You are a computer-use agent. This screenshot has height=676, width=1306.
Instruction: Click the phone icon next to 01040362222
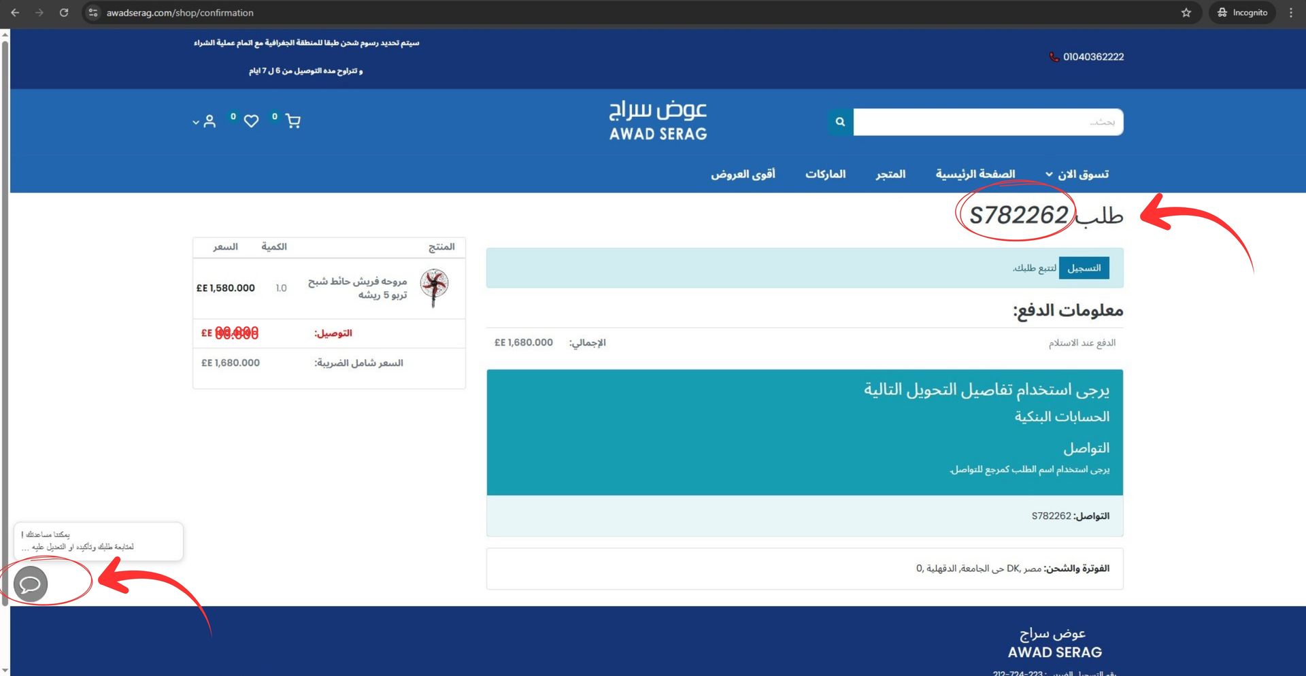[1053, 57]
